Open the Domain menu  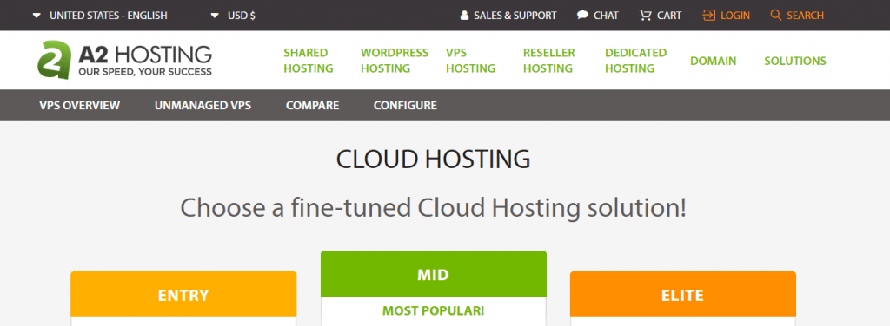click(x=713, y=61)
